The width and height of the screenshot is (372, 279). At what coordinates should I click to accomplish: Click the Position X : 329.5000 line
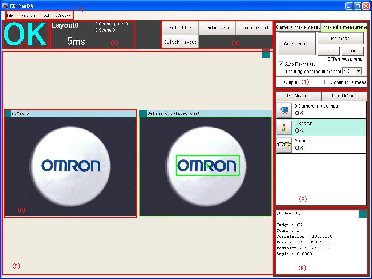point(303,242)
